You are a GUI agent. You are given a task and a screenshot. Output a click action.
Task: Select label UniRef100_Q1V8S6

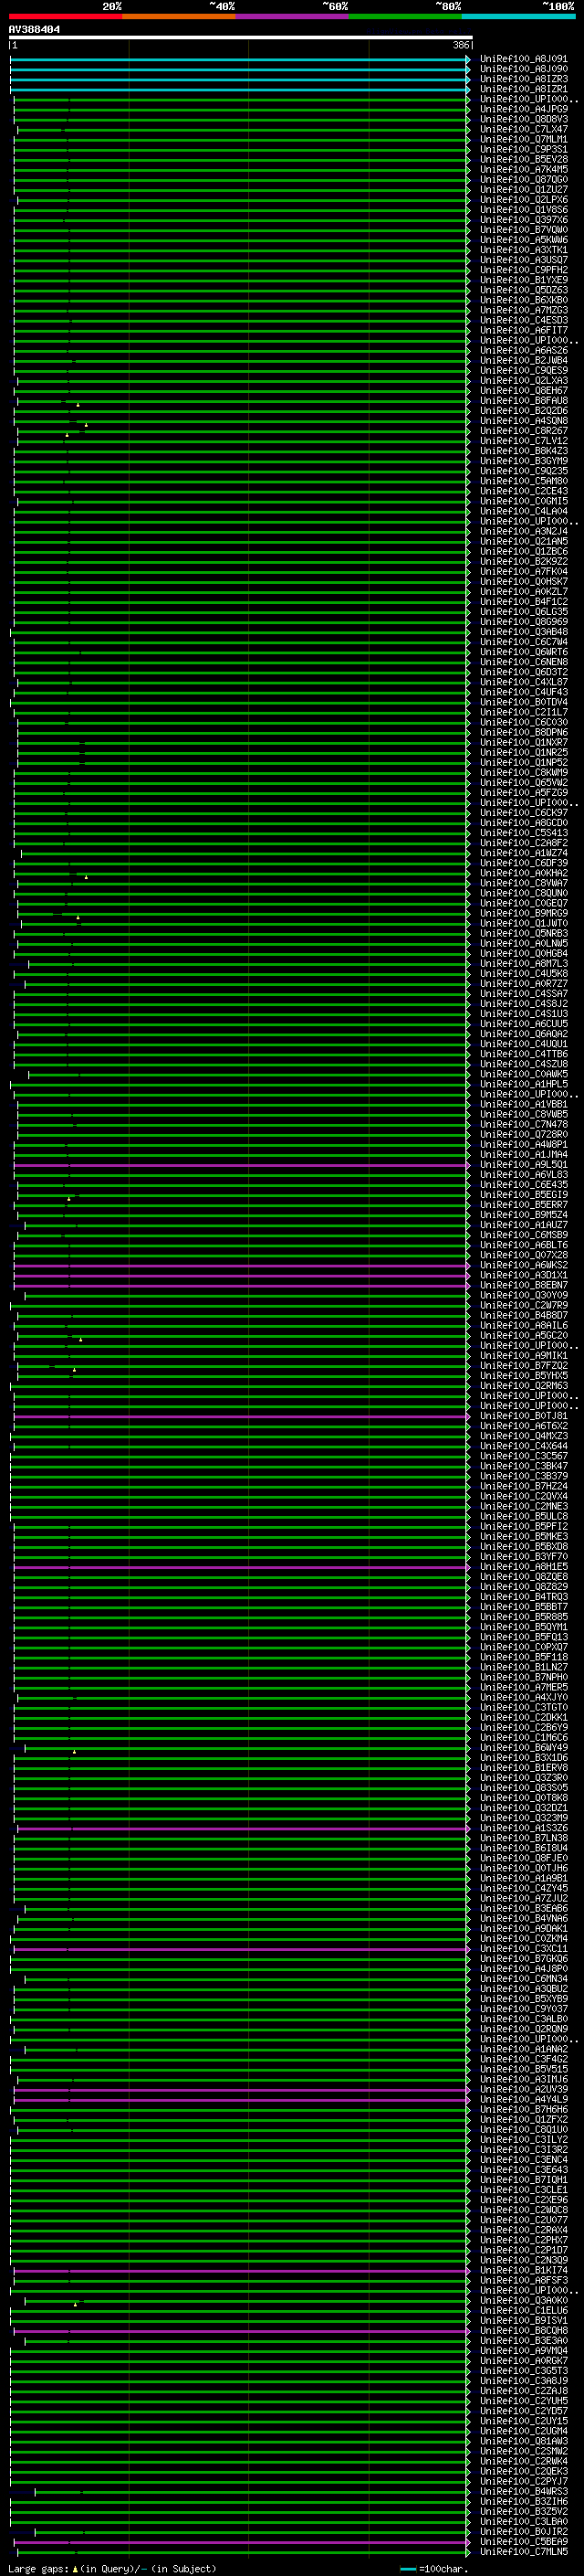pos(523,210)
